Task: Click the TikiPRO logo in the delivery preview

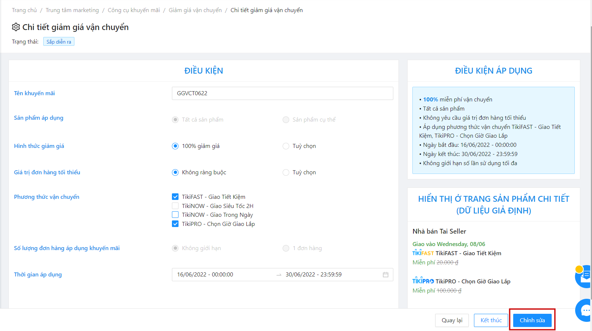Action: [x=423, y=281]
